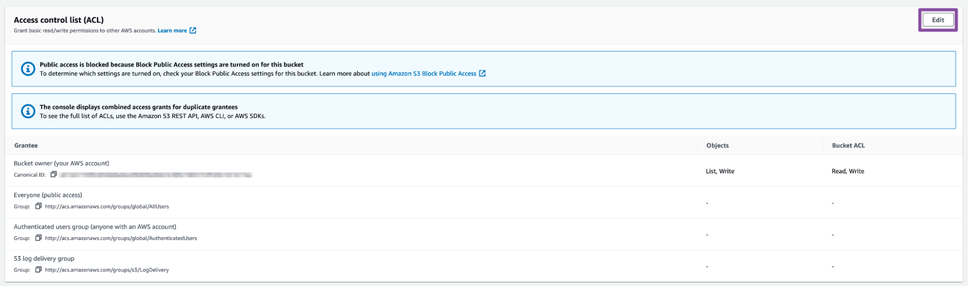Click 'The console displays combined access grants' title
Image resolution: width=968 pixels, height=286 pixels.
click(138, 107)
